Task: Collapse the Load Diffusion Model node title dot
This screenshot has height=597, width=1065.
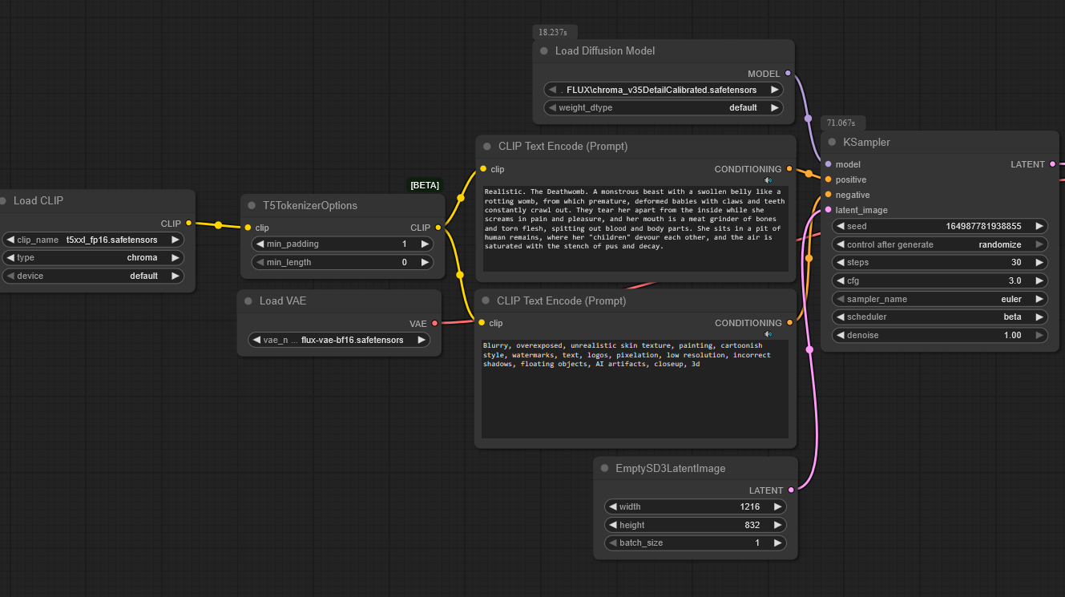Action: click(543, 51)
